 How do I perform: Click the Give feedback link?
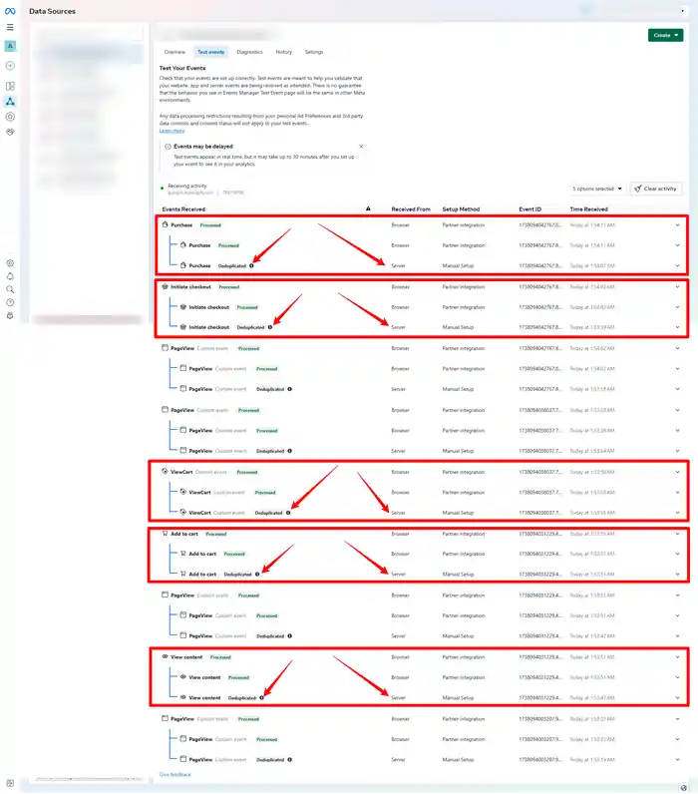coord(175,775)
